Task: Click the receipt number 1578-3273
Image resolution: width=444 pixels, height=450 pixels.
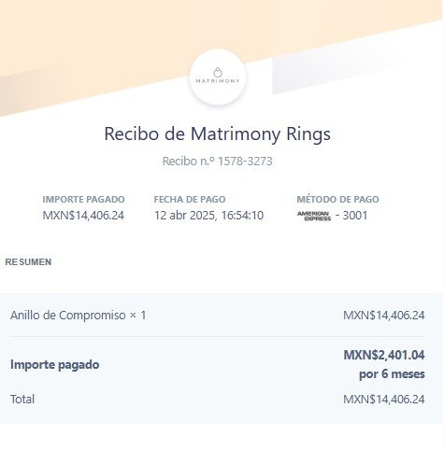Action: (245, 162)
